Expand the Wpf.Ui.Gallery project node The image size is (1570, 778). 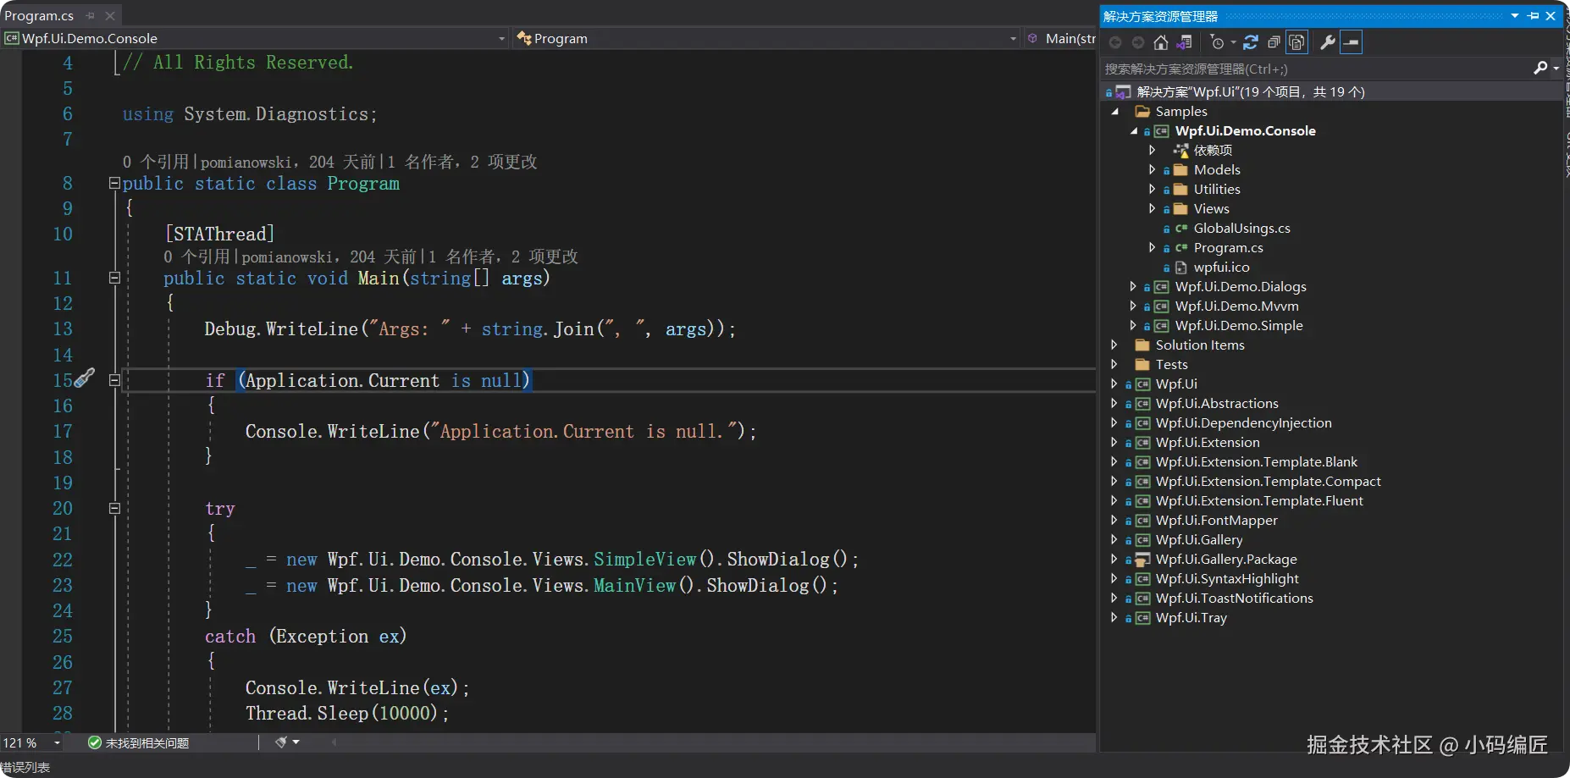1114,540
